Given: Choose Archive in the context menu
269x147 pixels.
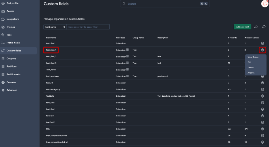Looking at the screenshot, I should [251, 73].
